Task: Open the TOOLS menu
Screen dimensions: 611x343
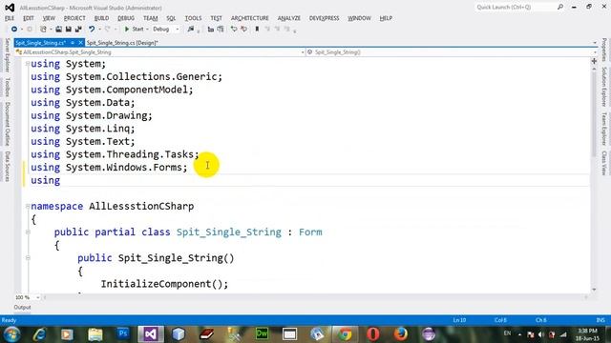Action: point(193,18)
